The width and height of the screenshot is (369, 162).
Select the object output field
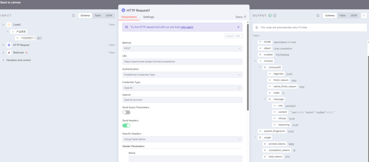coord(265,48)
